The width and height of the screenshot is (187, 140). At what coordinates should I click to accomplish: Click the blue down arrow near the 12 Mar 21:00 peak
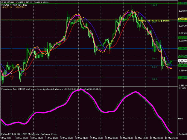(84, 20)
